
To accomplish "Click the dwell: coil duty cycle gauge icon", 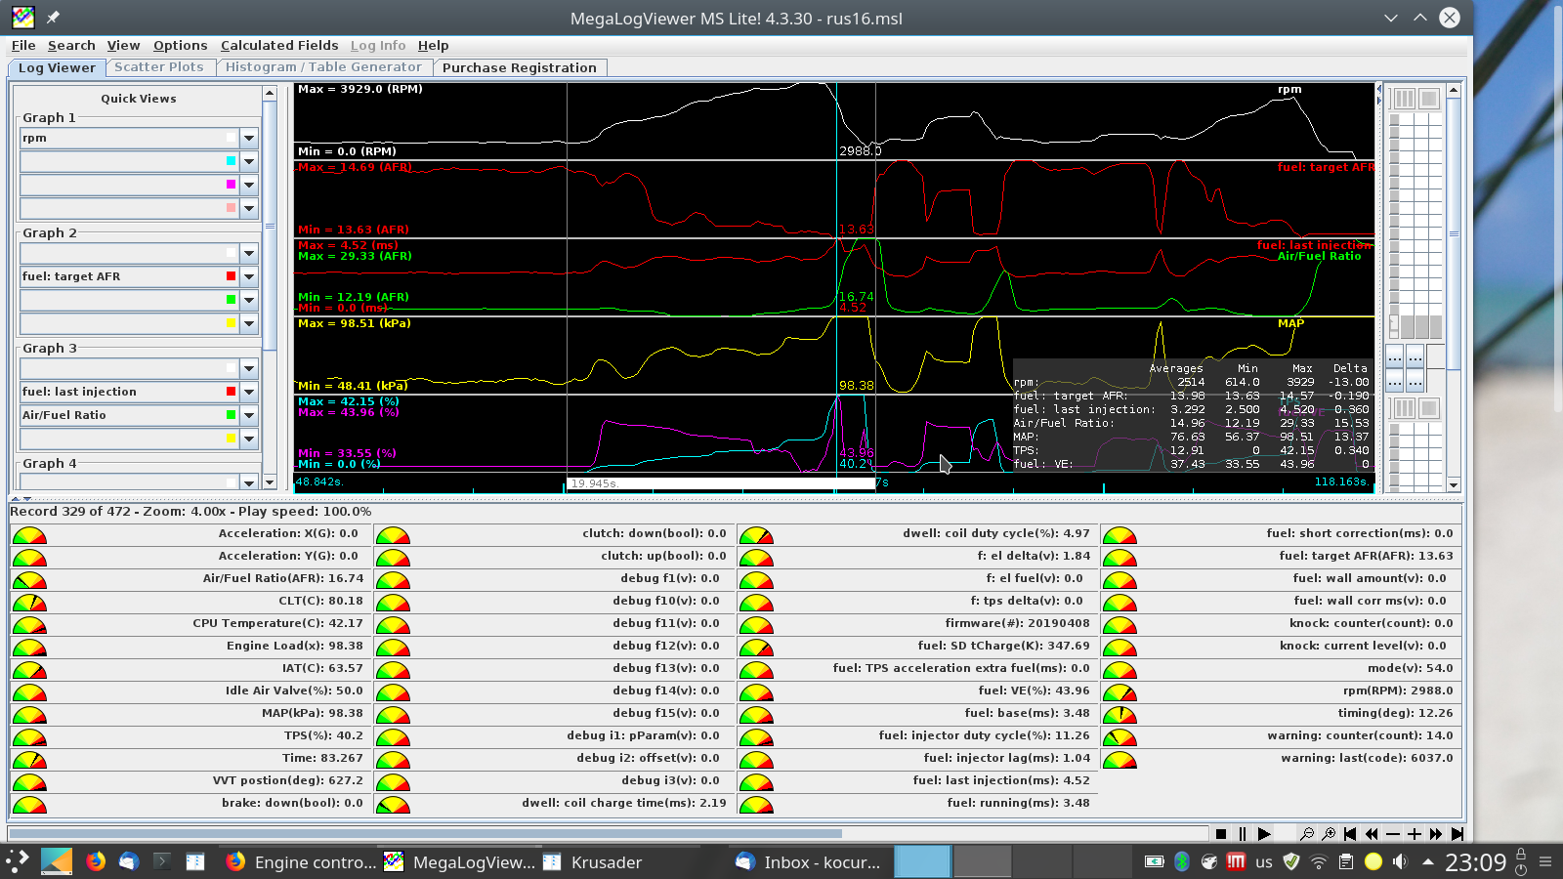I will click(x=756, y=534).
